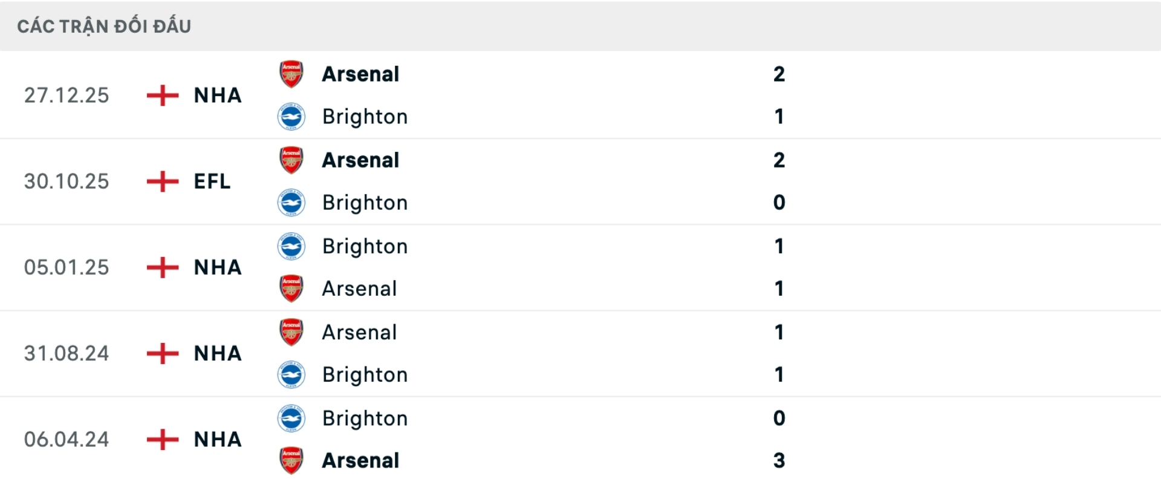Screen dimensions: 1161x479
Task: Click the England flag in the top row
Action: point(161,96)
